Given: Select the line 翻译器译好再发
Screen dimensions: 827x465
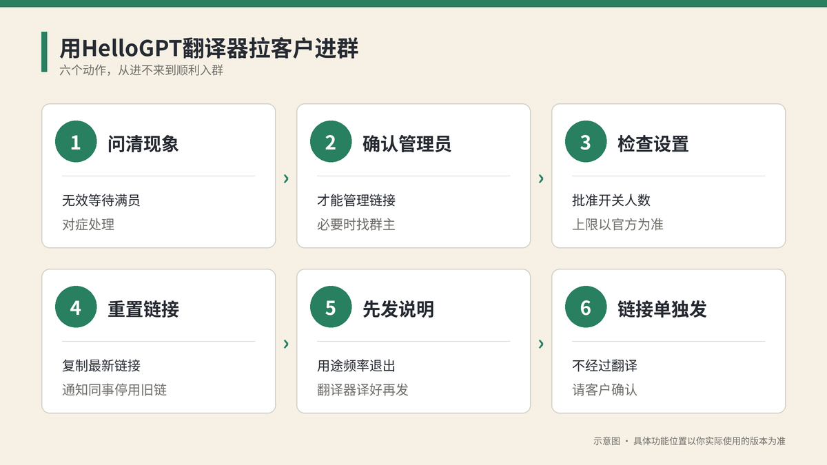Looking at the screenshot, I should coord(363,389).
